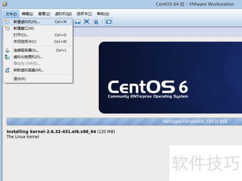This screenshot has height=181, width=242.
Task: Choose 虚拟化物理机(P)... menu entry
Action: [x=38, y=57]
